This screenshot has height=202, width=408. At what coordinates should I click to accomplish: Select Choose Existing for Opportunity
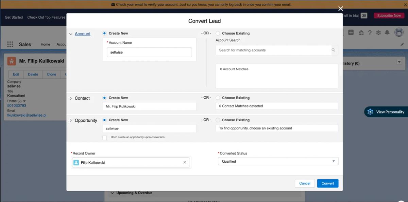pos(218,120)
